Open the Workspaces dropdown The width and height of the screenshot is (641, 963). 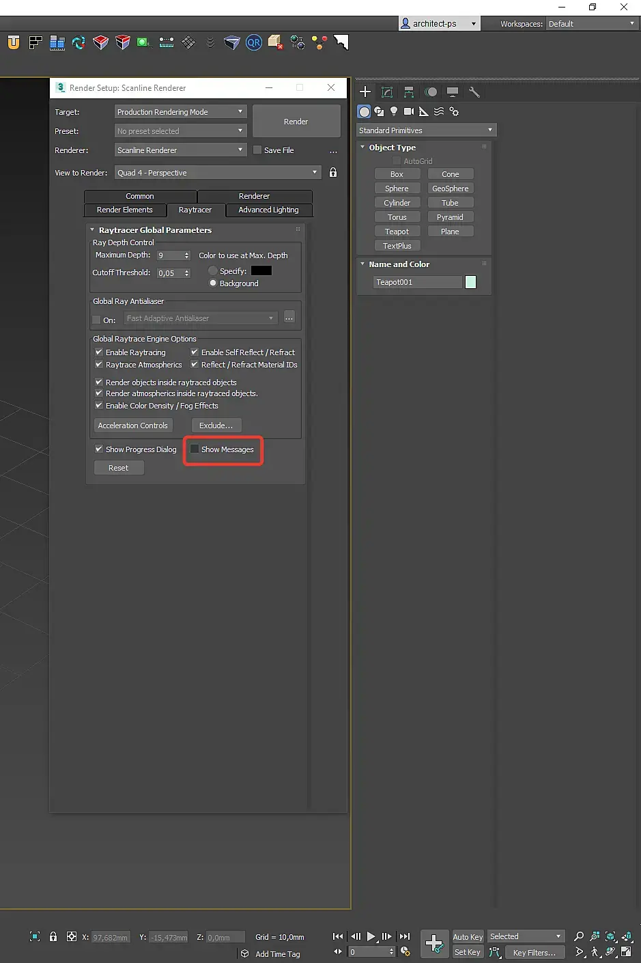coord(592,24)
